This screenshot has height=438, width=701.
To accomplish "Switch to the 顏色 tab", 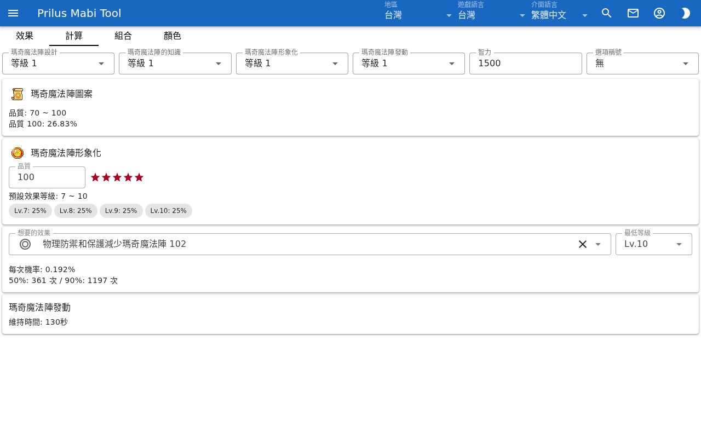I will (173, 36).
